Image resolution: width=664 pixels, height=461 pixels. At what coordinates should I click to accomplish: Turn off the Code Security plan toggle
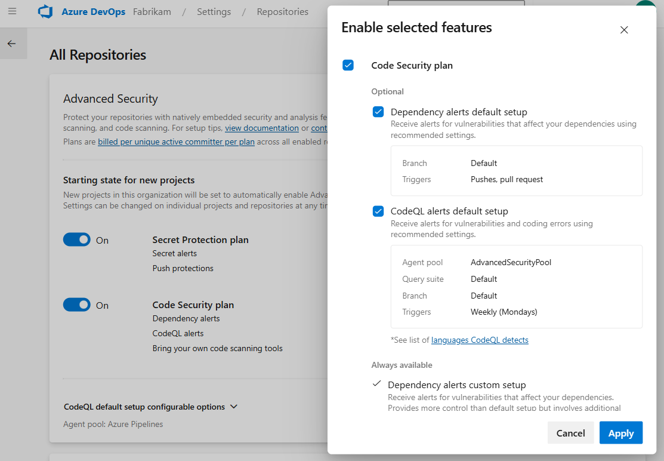[x=77, y=305]
